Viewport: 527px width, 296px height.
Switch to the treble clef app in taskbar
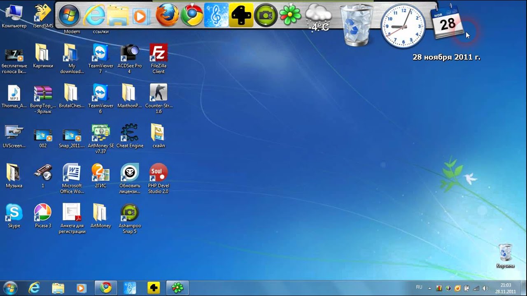(x=130, y=288)
